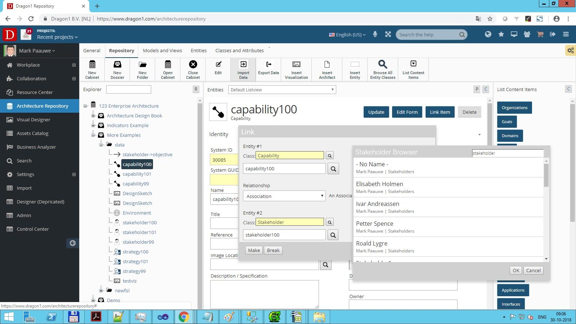
Task: Search entity capability100 magnifier button
Action: tap(333, 169)
